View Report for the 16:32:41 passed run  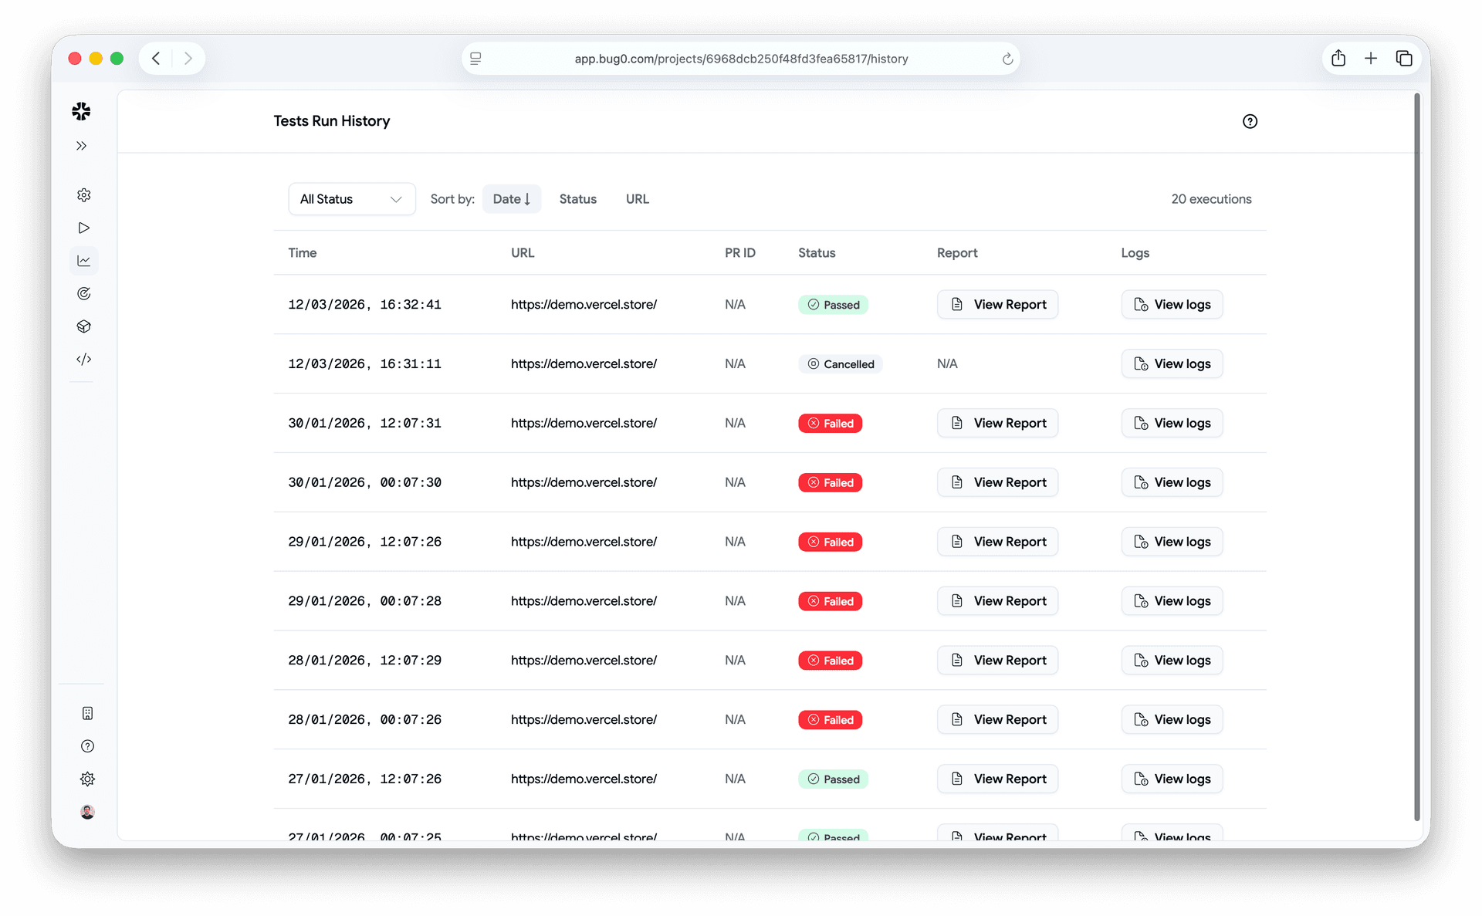(x=997, y=304)
